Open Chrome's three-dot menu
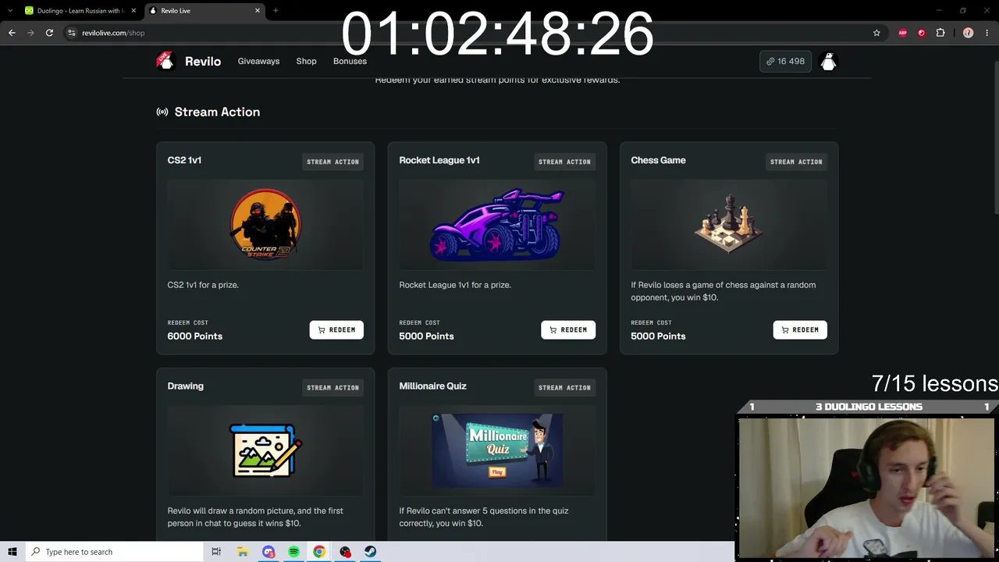The width and height of the screenshot is (999, 562). pos(987,33)
